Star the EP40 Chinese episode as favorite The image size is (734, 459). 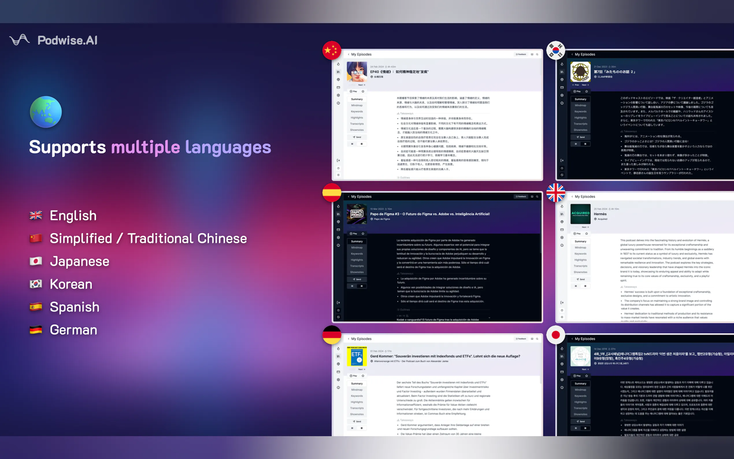pos(363,91)
